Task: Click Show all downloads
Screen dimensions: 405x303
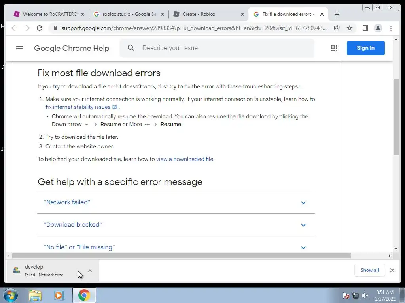Action: pos(370,270)
